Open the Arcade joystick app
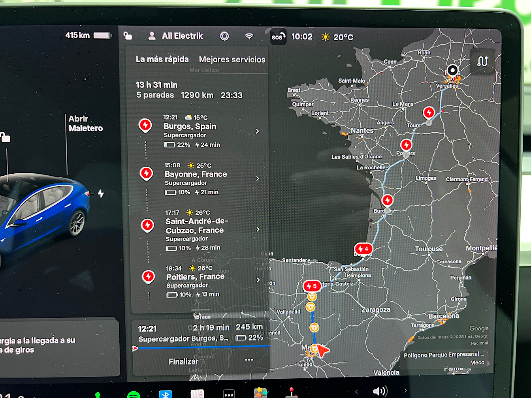The width and height of the screenshot is (531, 398). [292, 393]
